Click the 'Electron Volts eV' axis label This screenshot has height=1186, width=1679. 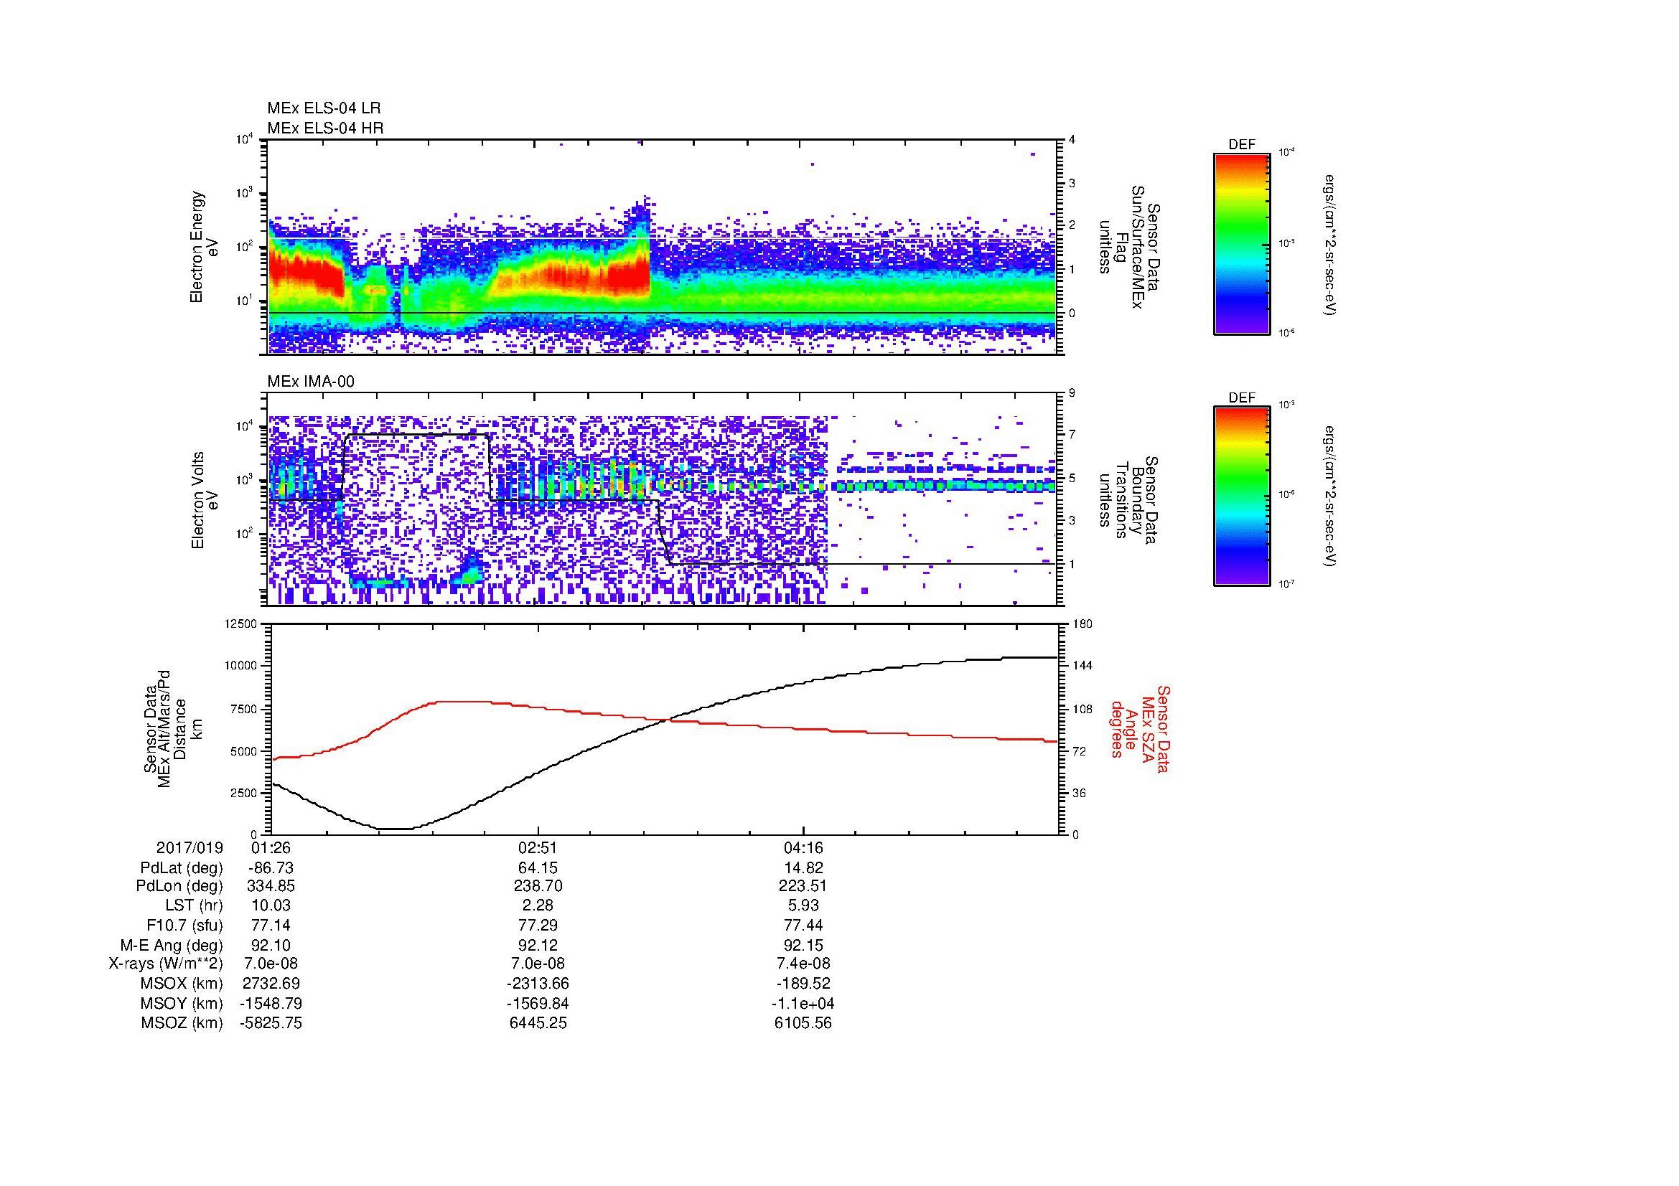click(x=205, y=500)
